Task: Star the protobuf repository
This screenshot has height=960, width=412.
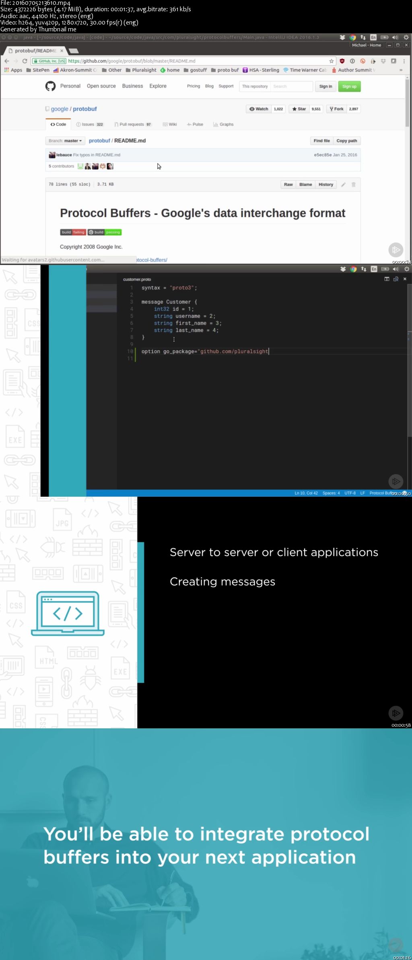Action: coord(299,109)
